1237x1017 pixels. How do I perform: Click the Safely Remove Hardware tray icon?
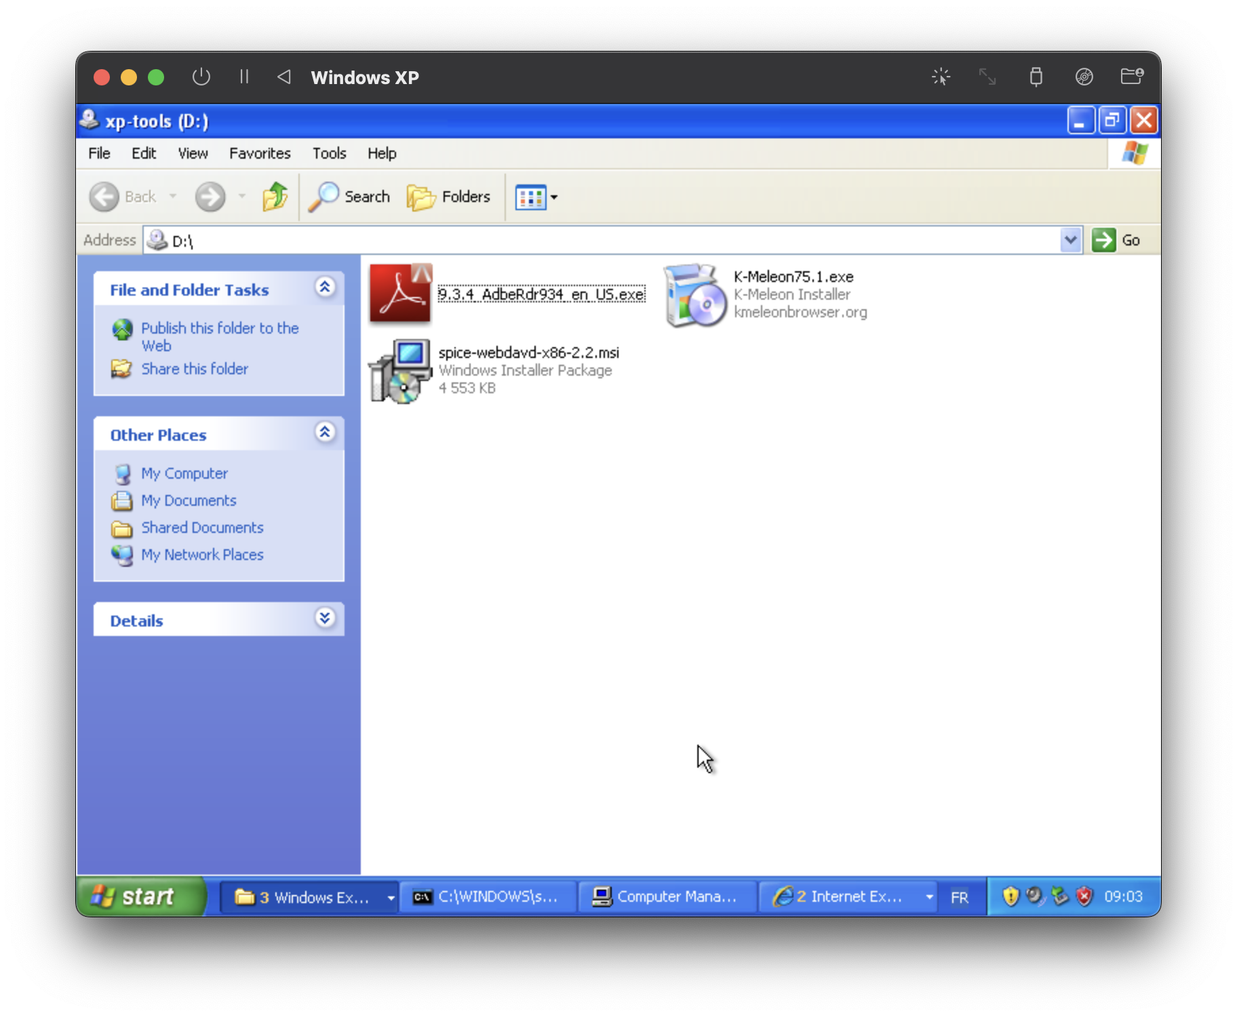(x=1059, y=896)
